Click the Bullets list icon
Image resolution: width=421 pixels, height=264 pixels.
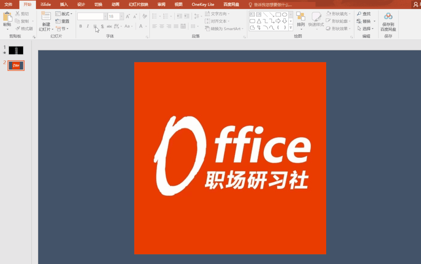pos(155,16)
